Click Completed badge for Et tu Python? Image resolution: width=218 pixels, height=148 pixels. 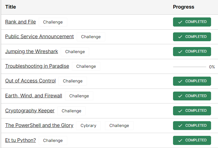click(192, 140)
